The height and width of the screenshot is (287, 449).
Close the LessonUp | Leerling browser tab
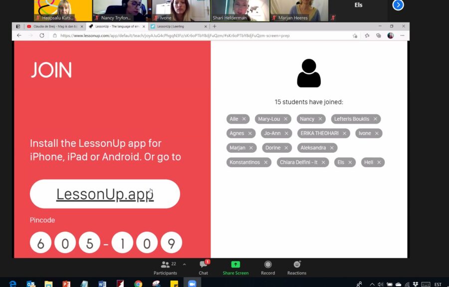coord(206,26)
